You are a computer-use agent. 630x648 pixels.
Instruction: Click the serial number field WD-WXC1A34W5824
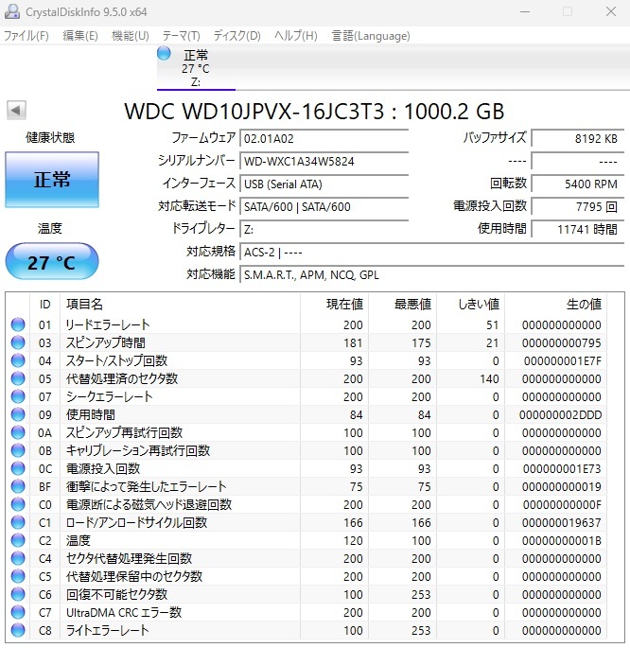[x=324, y=161]
